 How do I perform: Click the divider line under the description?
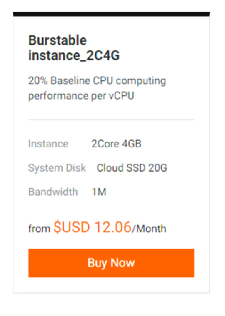point(111,120)
